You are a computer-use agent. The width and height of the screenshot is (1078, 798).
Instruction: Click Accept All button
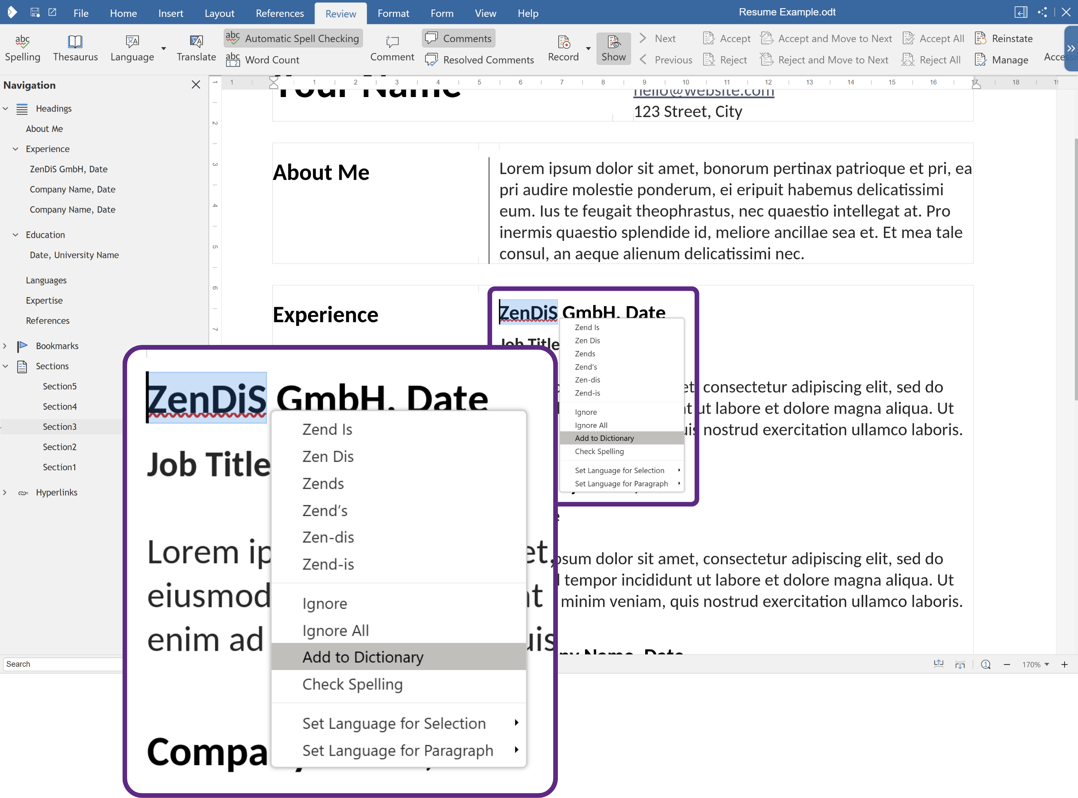pos(933,38)
